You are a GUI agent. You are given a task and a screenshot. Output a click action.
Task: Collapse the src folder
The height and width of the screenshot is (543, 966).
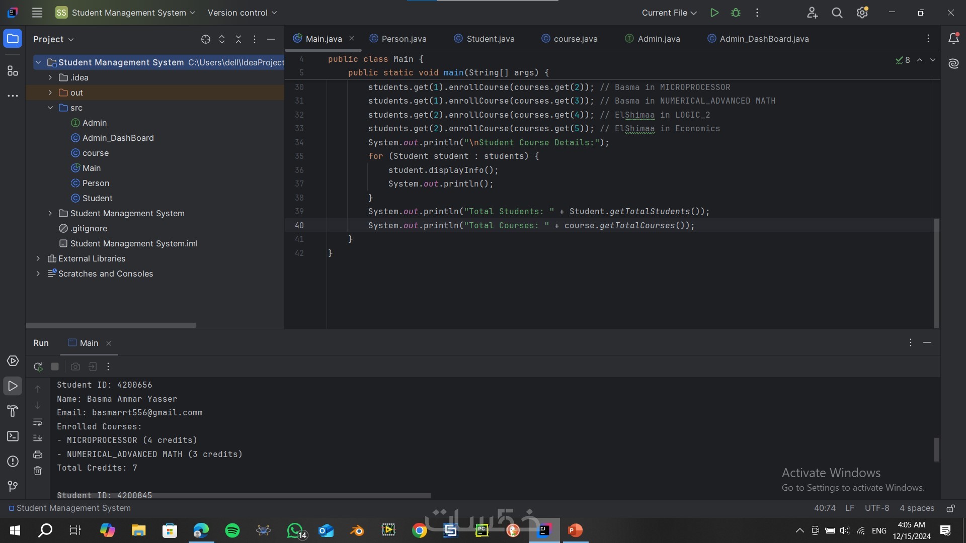pyautogui.click(x=50, y=108)
